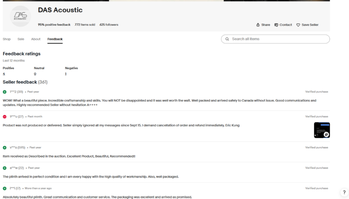Image resolution: width=349 pixels, height=199 pixels.
Task: Click green positive icon beside a***w review
Action: (5, 168)
